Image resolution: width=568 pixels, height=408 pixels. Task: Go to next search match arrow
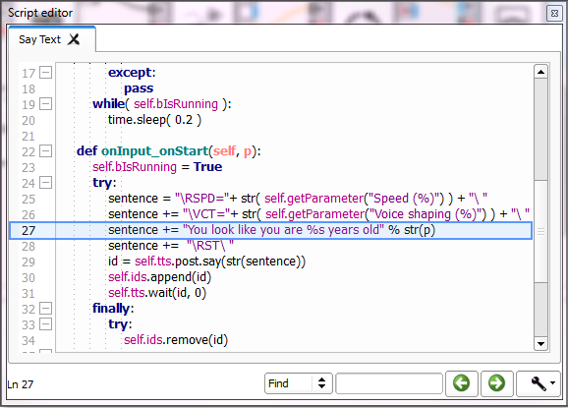[496, 383]
